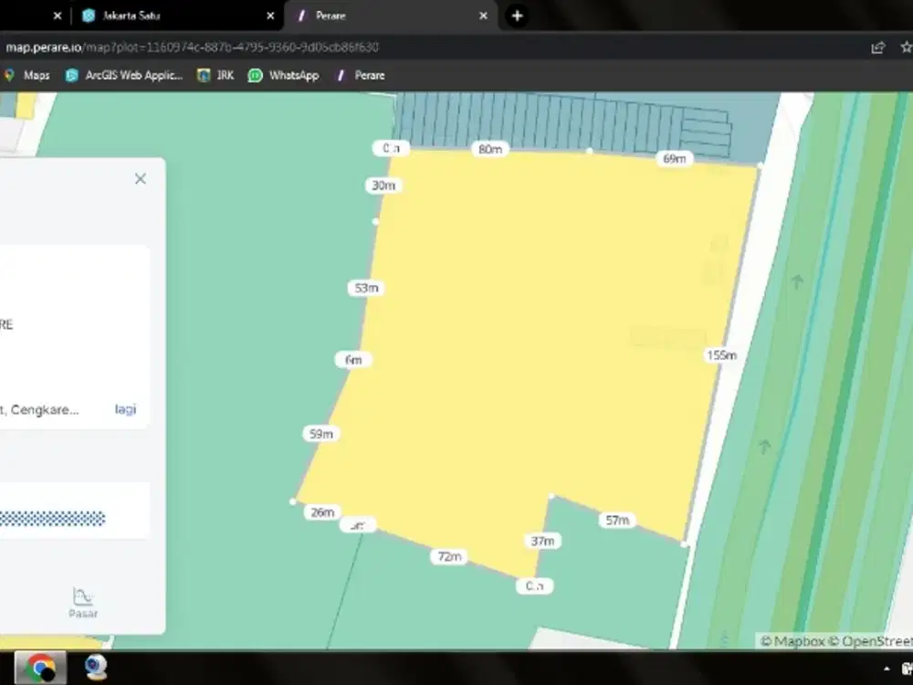Click the 155m edge length label

(x=721, y=355)
